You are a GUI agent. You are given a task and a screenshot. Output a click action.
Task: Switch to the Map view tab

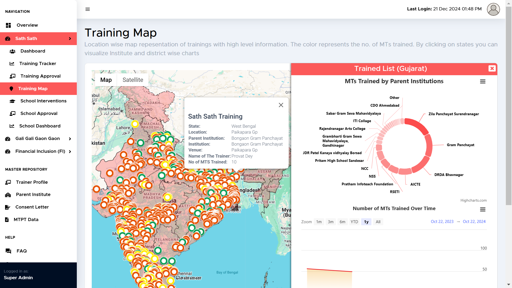[106, 80]
